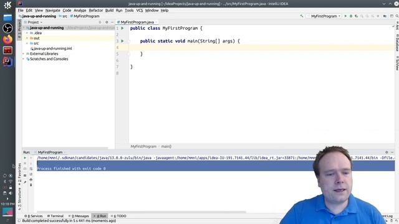The height and width of the screenshot is (224, 399).
Task: Click the soft-wrap icon in Run panel
Action: pos(31,169)
